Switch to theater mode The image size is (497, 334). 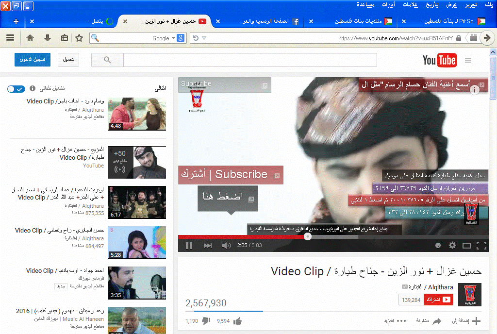(x=467, y=246)
